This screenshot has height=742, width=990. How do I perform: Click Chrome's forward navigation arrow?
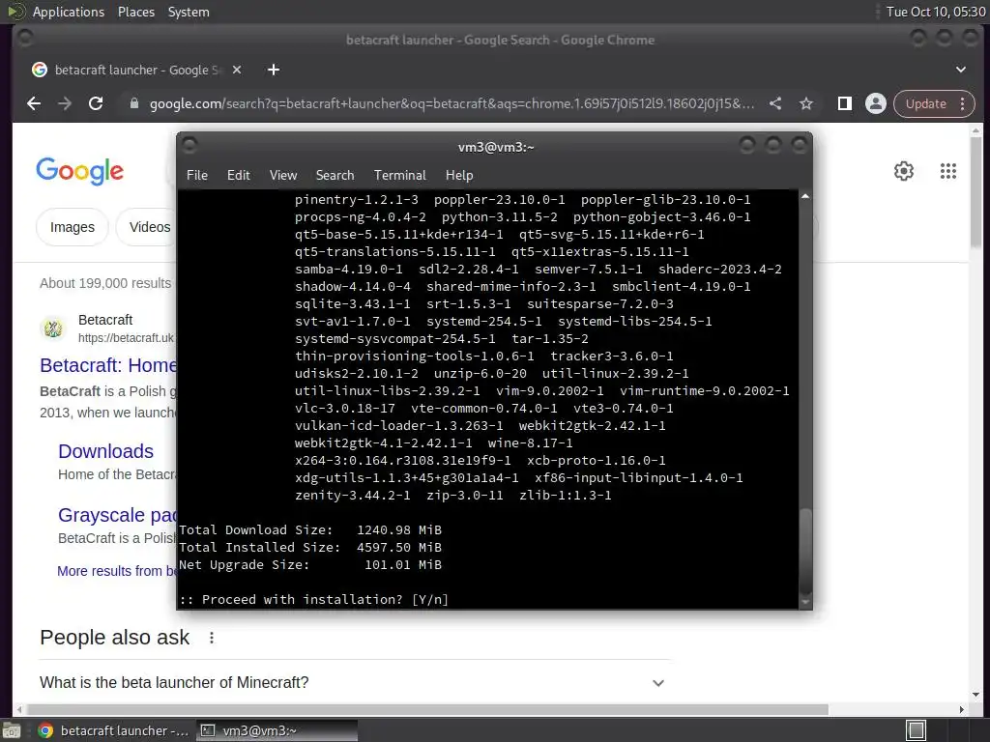65,103
